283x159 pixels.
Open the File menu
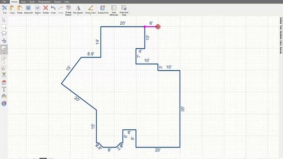point(4,2)
